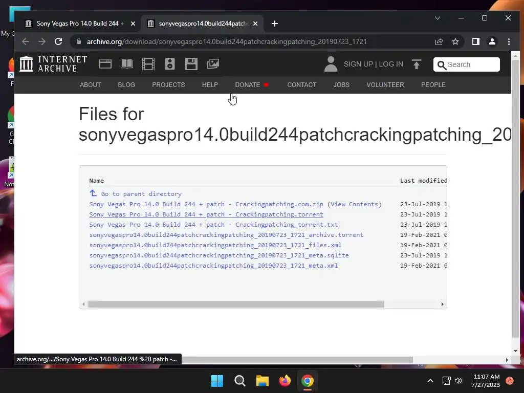Open the Video film strip icon
The width and height of the screenshot is (524, 393).
coord(148,64)
